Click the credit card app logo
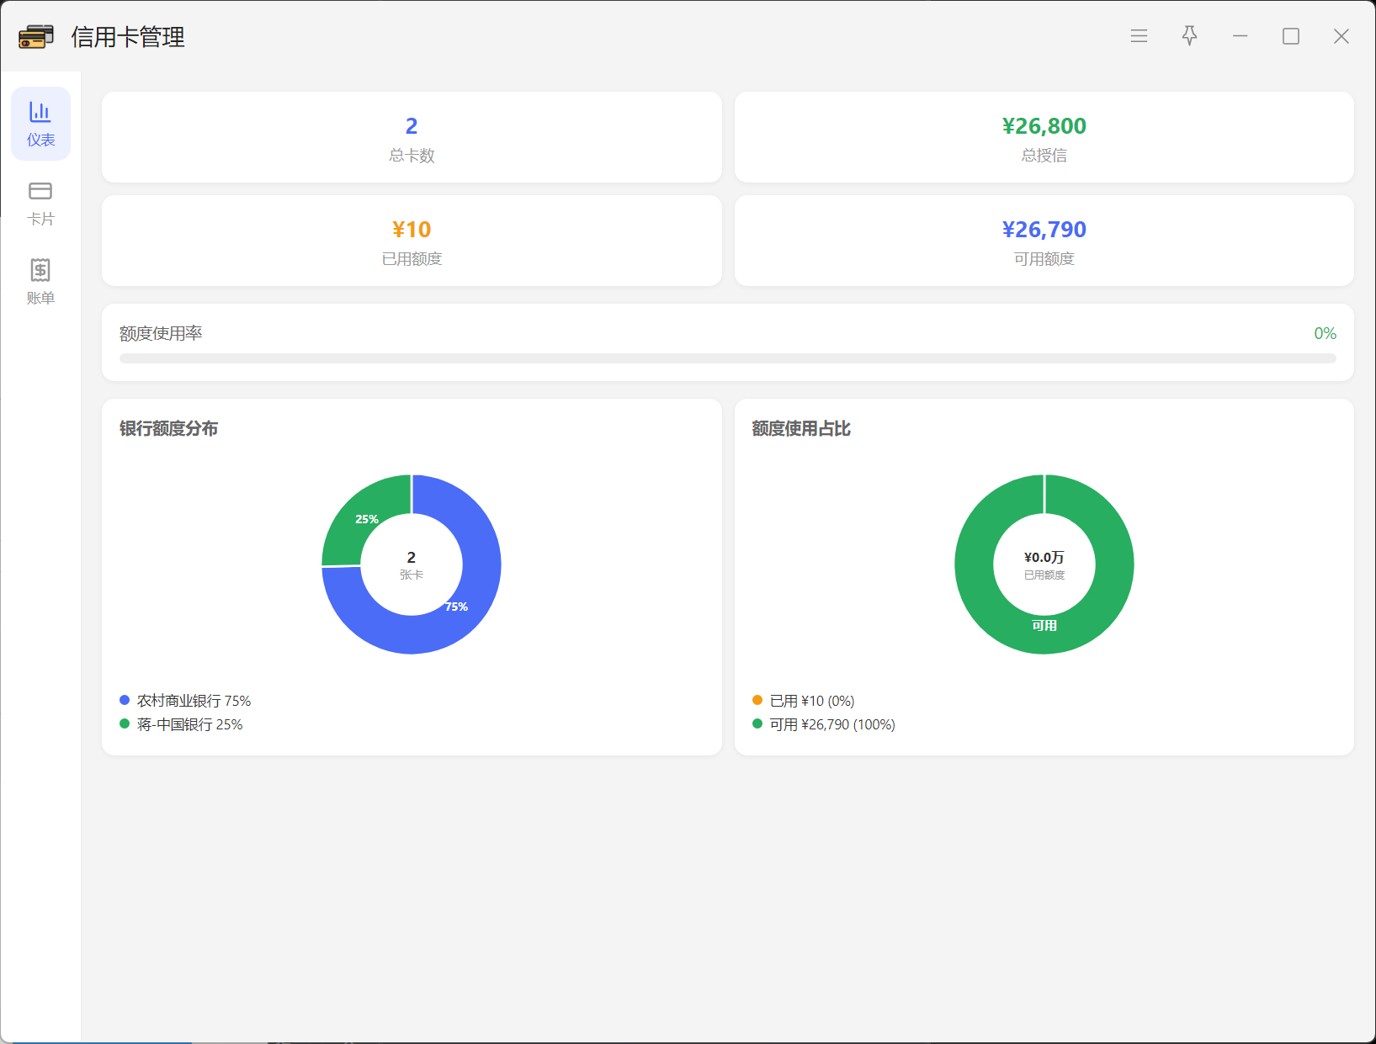Screen dimensions: 1376x1044 click(x=36, y=37)
